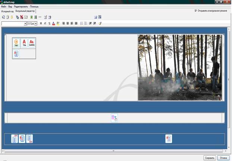The width and height of the screenshot is (232, 161).
Task: Click the numbered list icon
Action: coord(82,23)
